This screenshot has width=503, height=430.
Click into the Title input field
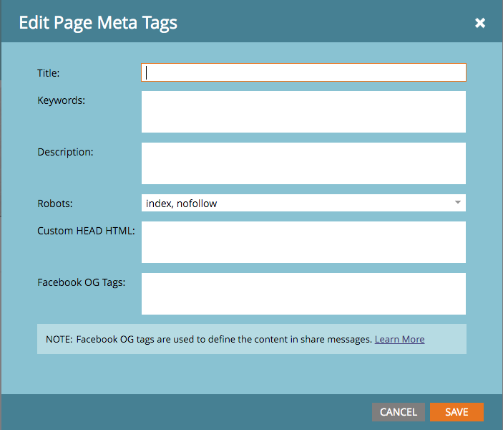point(303,72)
